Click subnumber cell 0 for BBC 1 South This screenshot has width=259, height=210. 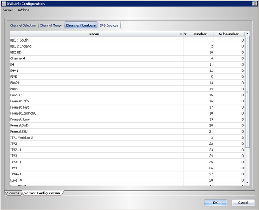(x=229, y=40)
